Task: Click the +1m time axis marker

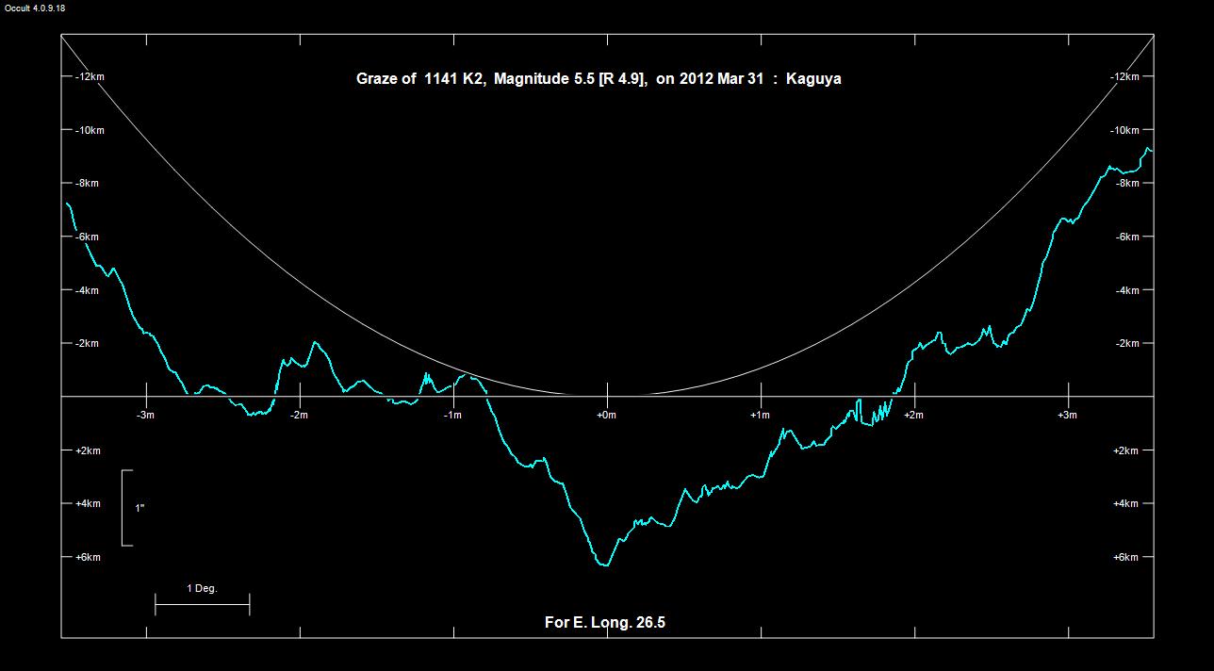Action: 761,415
